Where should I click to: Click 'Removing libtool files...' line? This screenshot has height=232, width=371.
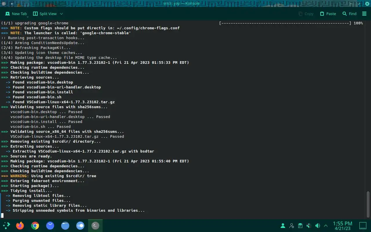tap(38, 196)
